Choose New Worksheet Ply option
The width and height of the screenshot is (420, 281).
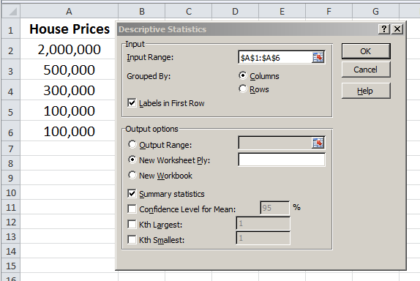click(x=132, y=160)
